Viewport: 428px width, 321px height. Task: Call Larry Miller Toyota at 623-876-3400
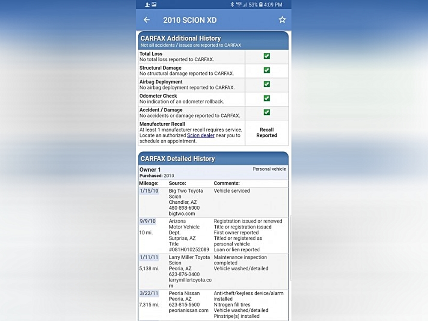[x=184, y=274]
